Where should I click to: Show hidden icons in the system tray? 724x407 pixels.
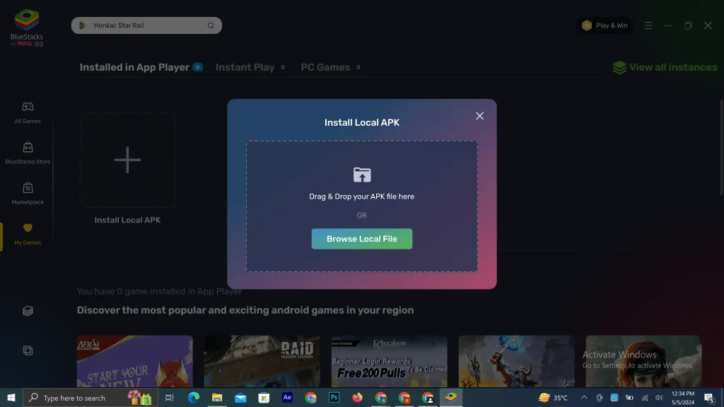click(x=584, y=397)
